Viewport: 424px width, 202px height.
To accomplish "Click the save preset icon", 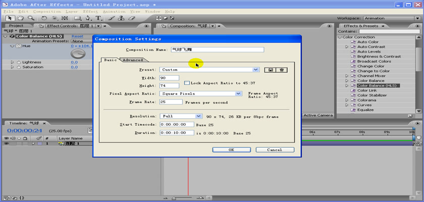I will click(x=271, y=70).
